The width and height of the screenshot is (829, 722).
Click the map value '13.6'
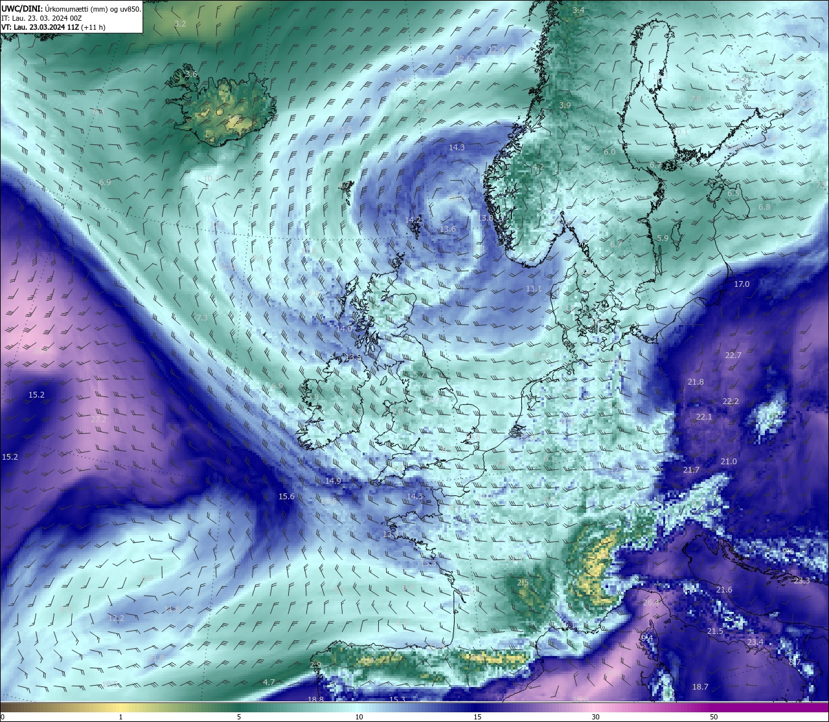(x=448, y=229)
